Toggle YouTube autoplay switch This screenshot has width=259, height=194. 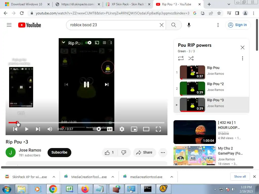(x=97, y=129)
